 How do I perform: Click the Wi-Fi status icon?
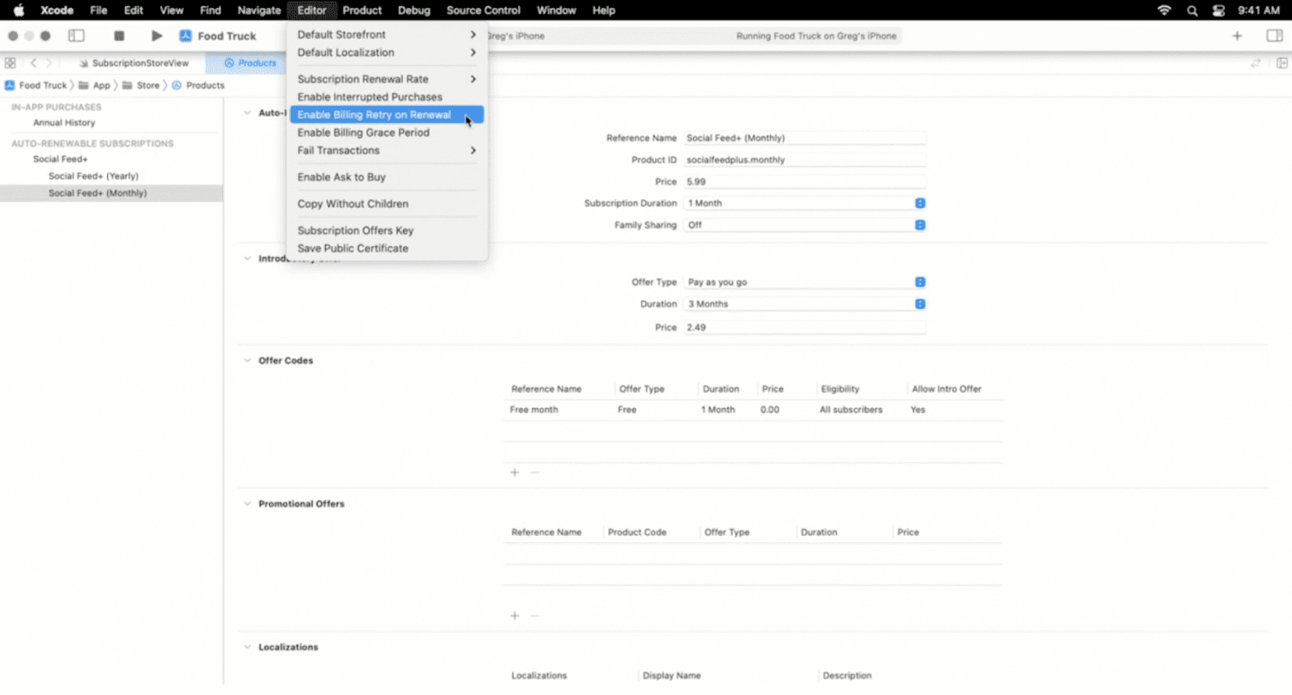point(1164,10)
